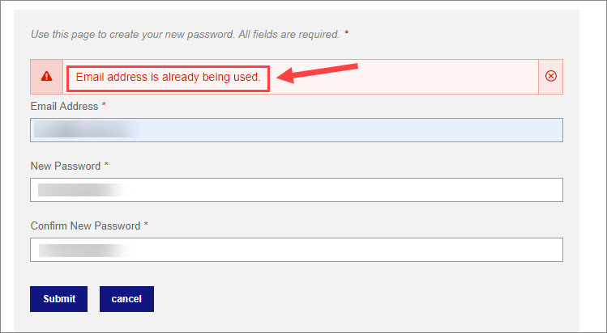Select the Confirm New Password field

pyautogui.click(x=297, y=250)
